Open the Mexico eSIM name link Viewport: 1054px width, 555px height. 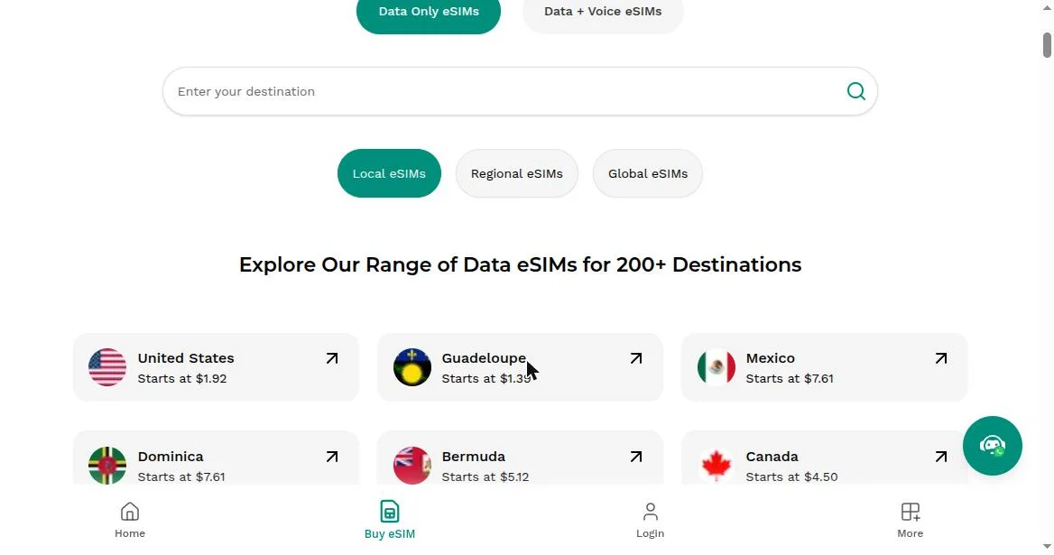(771, 358)
